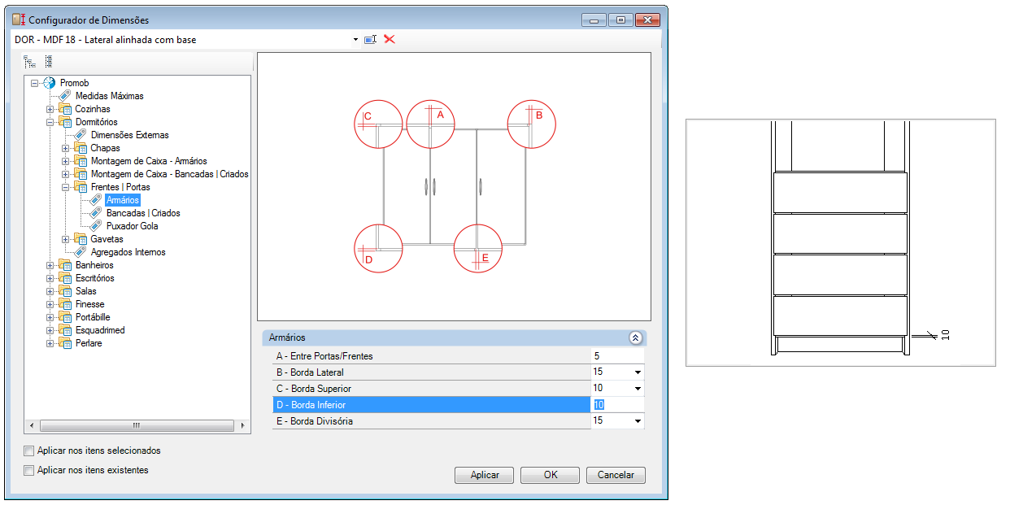Screen dimensions: 1010x505
Task: Click the Dormitórios folder icon
Action: 66,122
